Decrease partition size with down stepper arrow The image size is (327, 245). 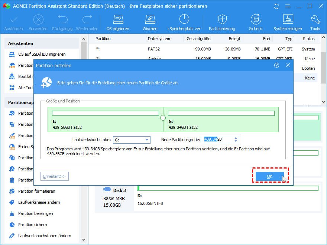236,141
